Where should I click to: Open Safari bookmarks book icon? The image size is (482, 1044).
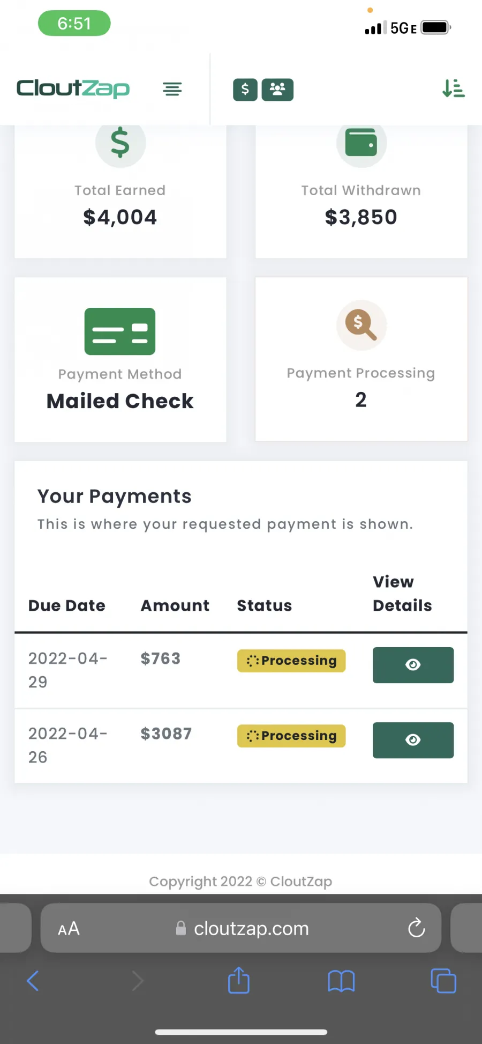coord(341,981)
